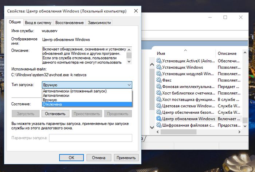The width and height of the screenshot is (255, 172).
Task: Select Автоматически startup type option
Action: tap(56, 95)
